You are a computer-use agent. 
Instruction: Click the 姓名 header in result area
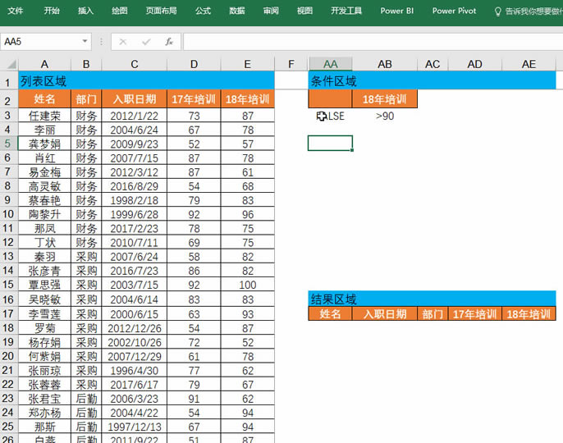(330, 313)
